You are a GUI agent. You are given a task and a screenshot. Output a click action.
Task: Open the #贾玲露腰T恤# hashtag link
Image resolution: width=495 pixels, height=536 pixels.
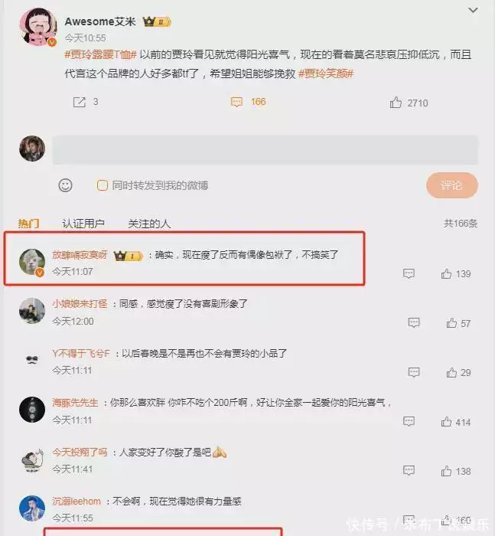click(x=100, y=54)
